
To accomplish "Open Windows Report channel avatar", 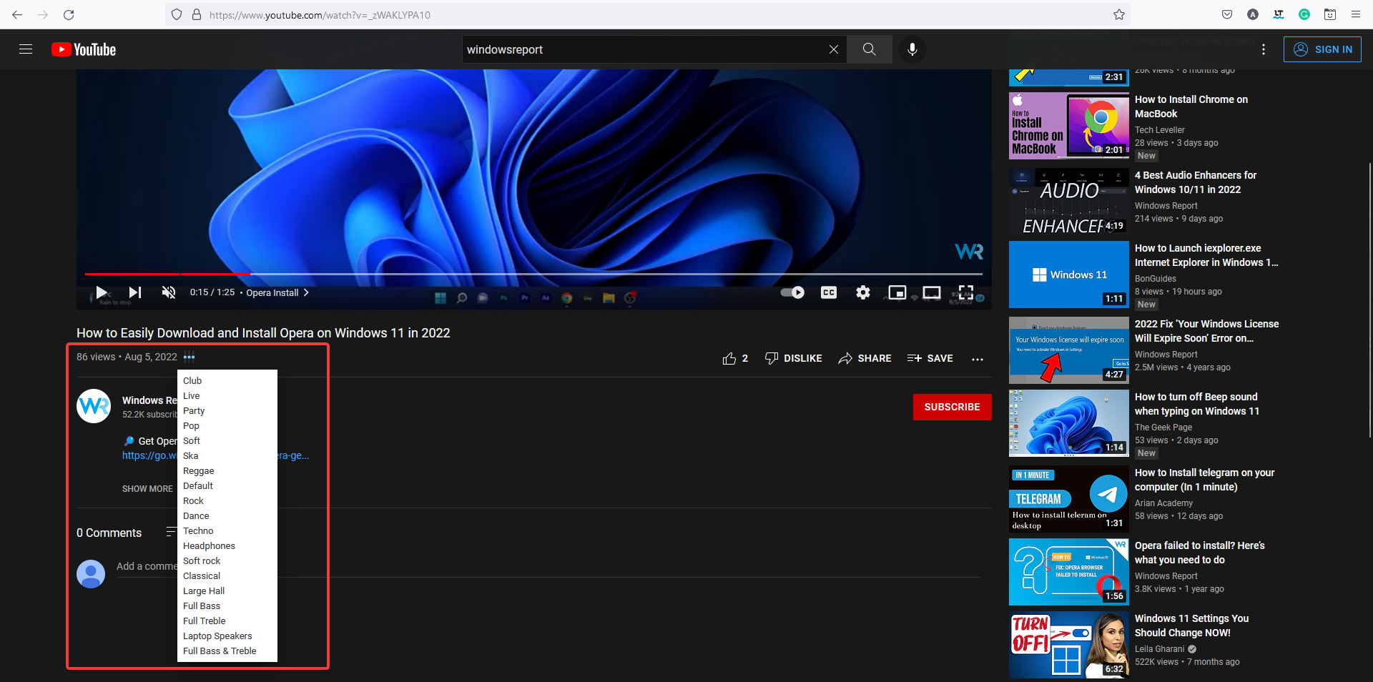I will point(94,406).
